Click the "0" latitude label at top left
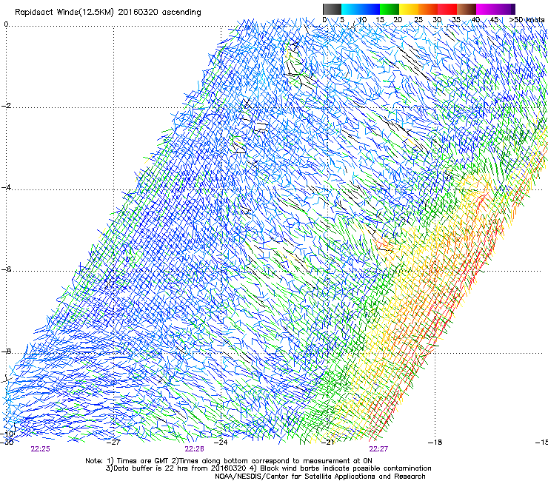 tap(6, 24)
